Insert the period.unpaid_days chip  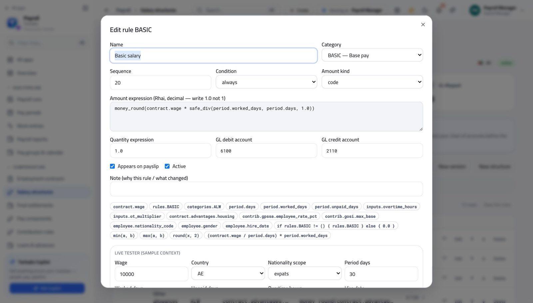coord(336,207)
